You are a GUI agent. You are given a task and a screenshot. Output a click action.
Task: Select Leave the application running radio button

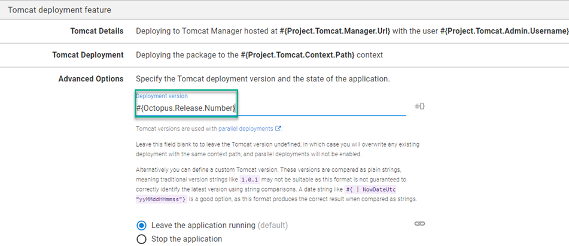point(141,225)
